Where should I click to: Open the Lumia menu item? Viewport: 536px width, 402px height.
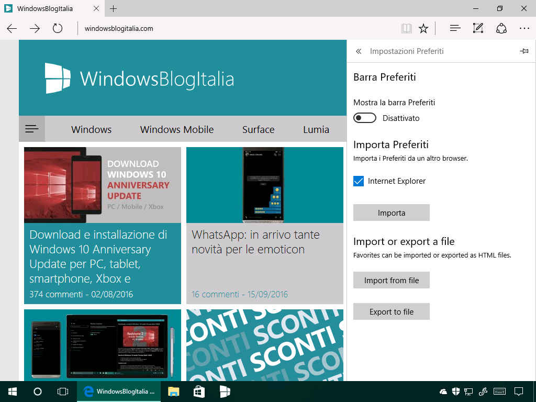(316, 130)
